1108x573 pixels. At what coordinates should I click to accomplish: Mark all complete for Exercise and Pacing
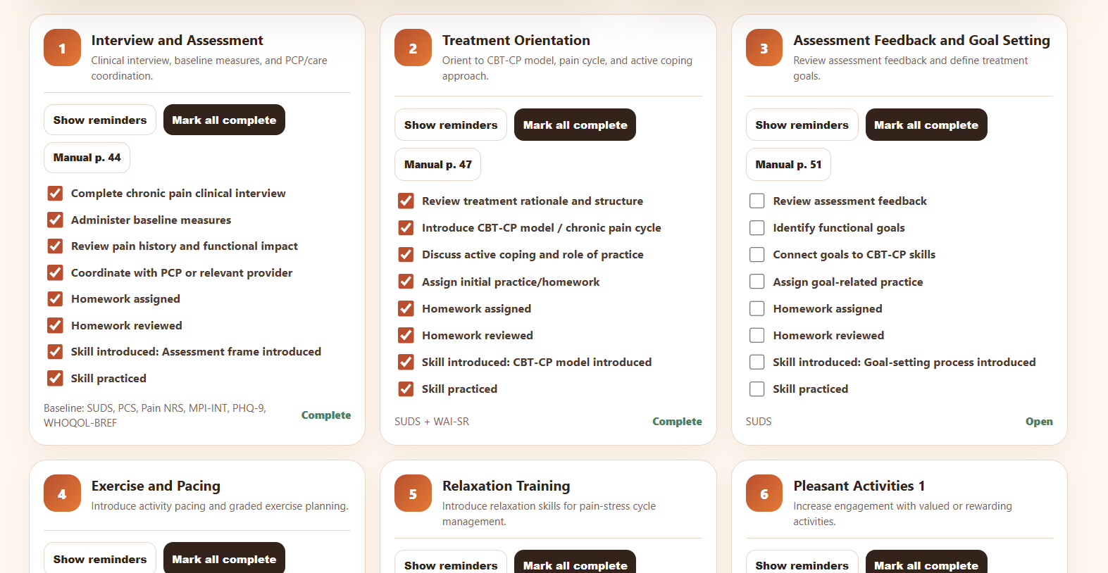(224, 558)
